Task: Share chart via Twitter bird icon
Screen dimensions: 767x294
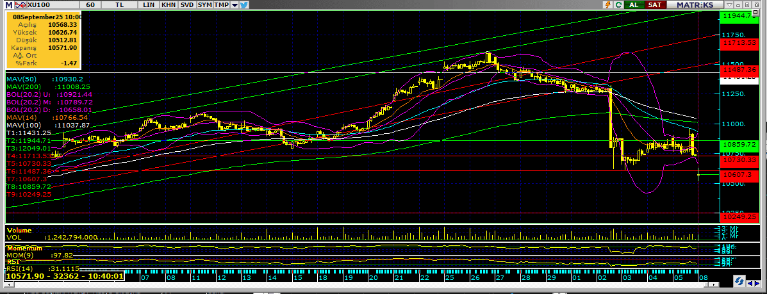Action: click(x=245, y=4)
